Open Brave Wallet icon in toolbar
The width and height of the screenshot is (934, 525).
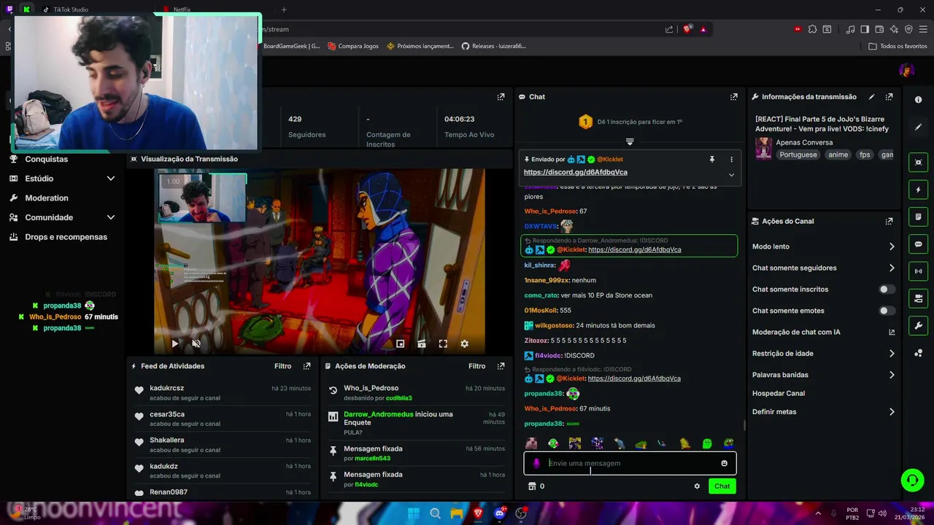(x=879, y=29)
